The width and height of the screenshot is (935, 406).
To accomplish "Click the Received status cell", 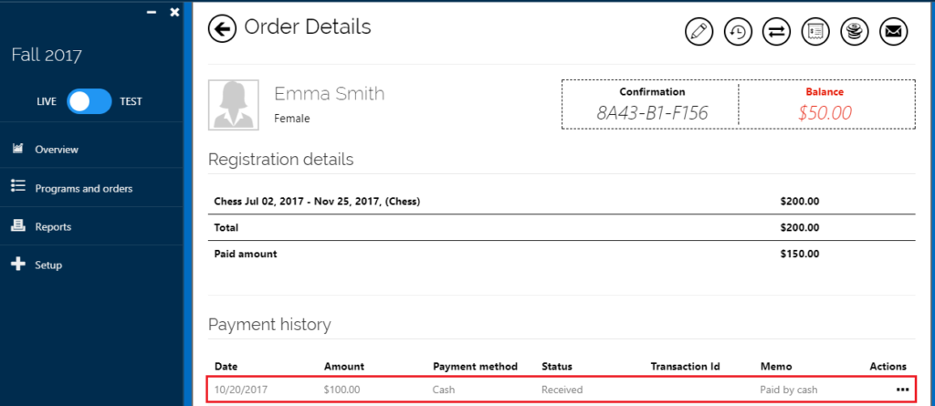I will [562, 390].
